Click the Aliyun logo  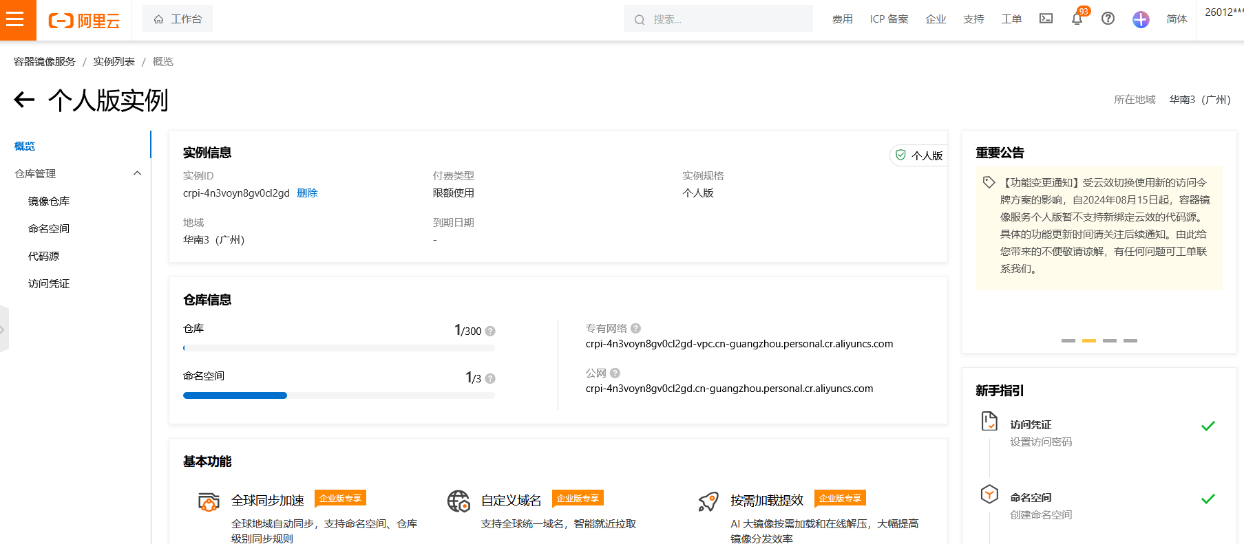coord(84,21)
